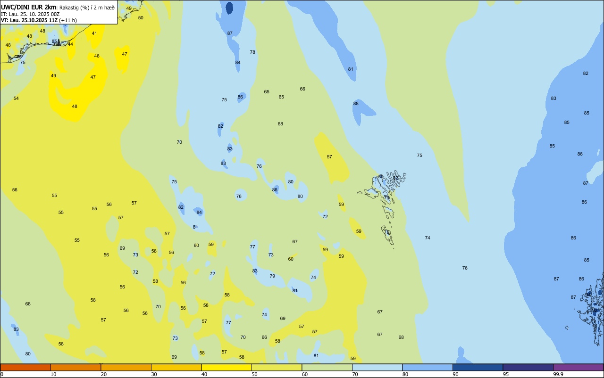Select the 10–20 orange legend swatch

point(75,367)
